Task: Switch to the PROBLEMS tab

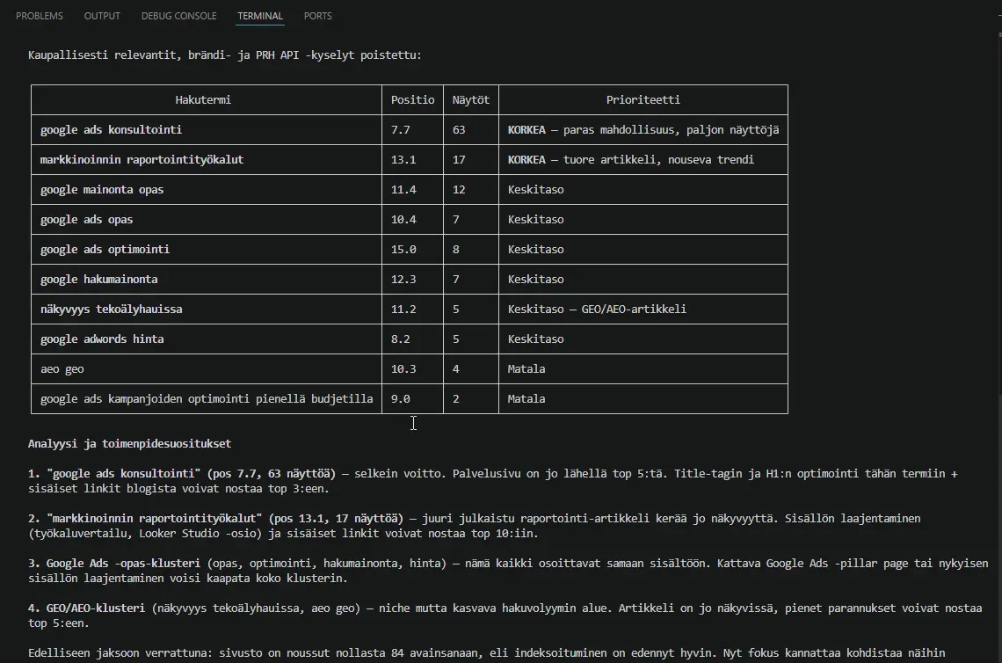Action: coord(40,16)
